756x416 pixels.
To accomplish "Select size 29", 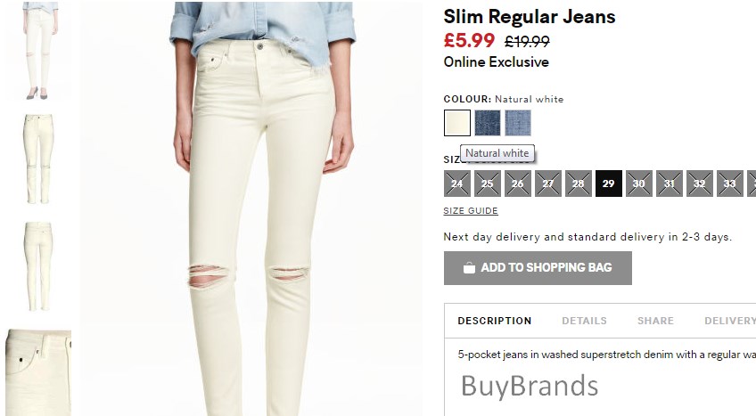I will [x=609, y=184].
